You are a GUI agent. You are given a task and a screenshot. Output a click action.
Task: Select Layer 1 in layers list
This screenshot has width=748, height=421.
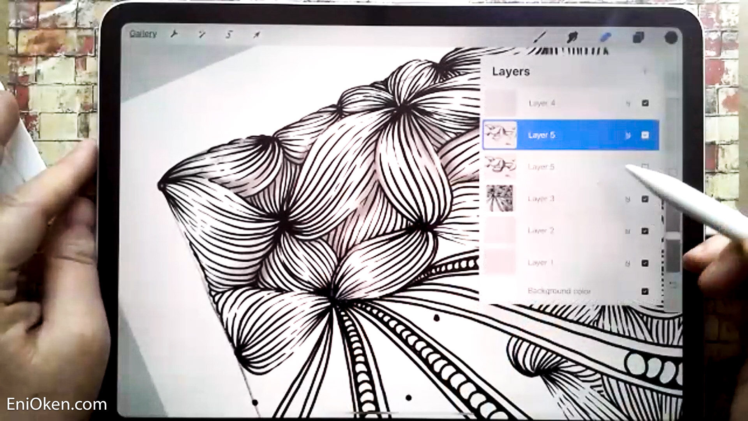(541, 263)
